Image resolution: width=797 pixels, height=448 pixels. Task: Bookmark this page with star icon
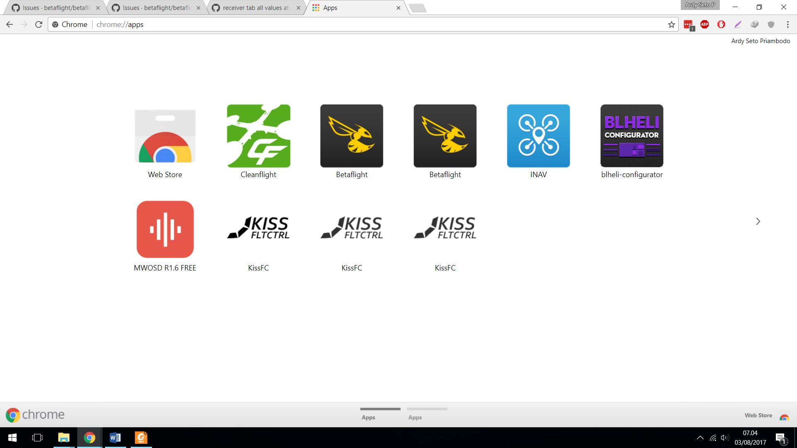coord(671,24)
